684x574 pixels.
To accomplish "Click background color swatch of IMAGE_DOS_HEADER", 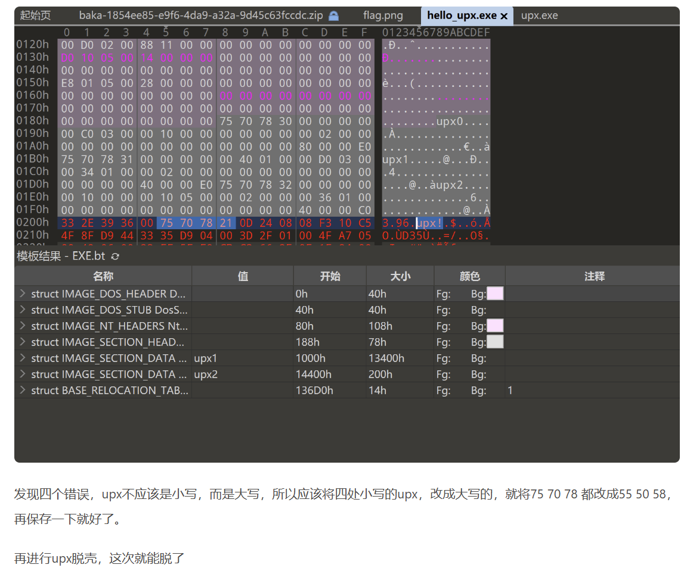I will tap(495, 294).
